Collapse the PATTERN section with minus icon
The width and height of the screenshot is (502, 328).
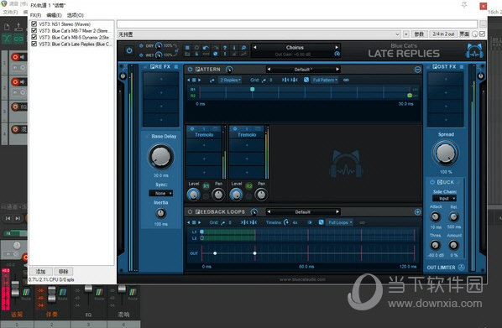tap(417, 70)
